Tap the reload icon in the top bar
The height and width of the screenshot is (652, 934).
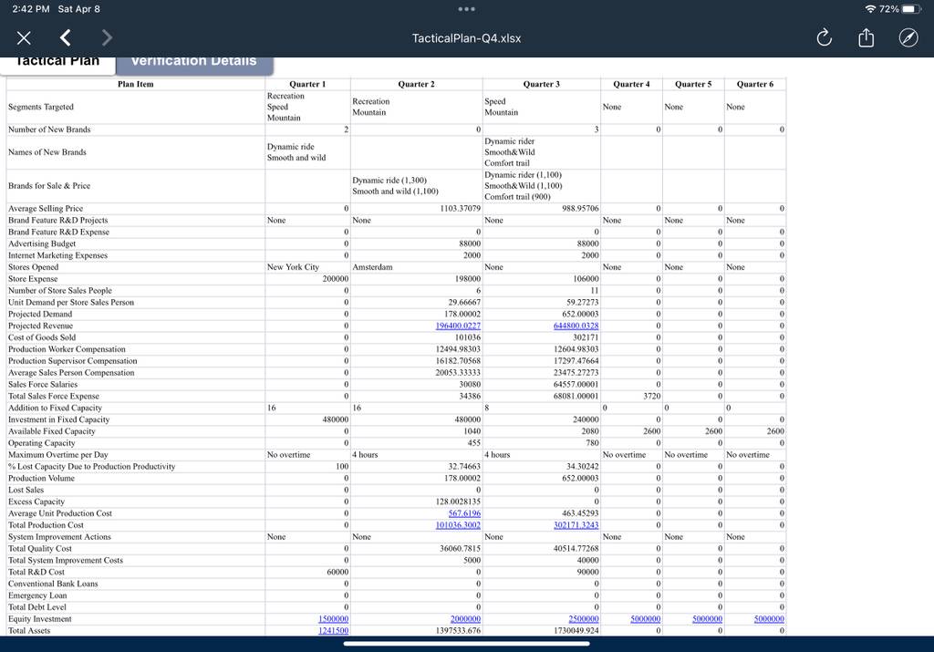coord(824,38)
